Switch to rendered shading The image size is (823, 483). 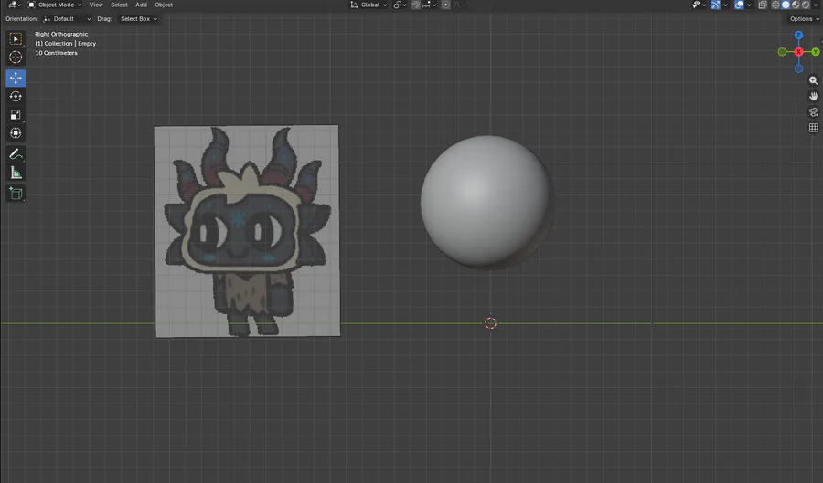tap(806, 5)
